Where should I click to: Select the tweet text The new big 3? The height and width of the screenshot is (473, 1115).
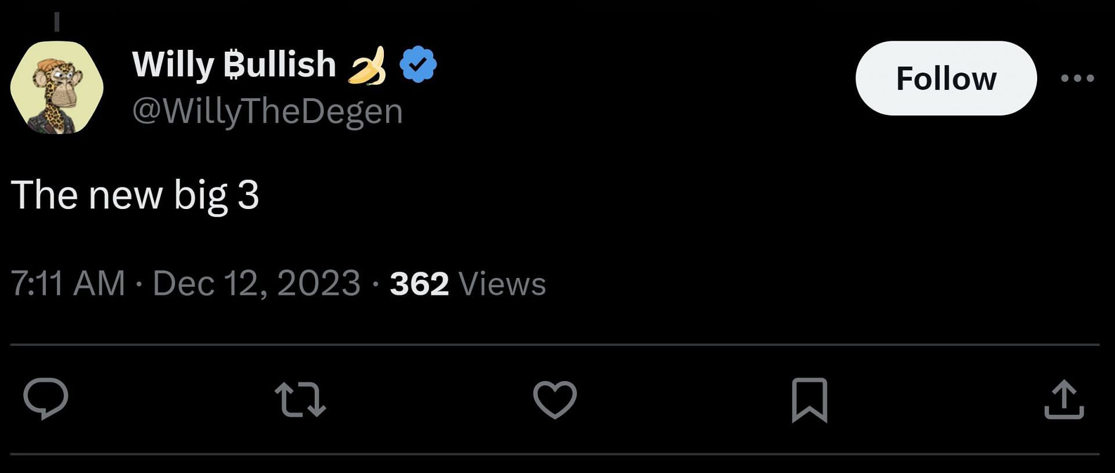click(x=135, y=195)
